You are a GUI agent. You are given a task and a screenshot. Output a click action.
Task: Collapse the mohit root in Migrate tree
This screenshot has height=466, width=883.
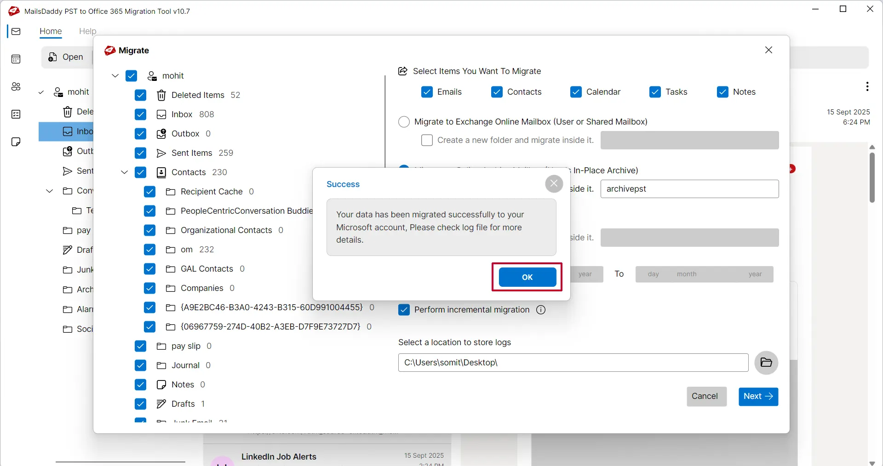pos(115,76)
